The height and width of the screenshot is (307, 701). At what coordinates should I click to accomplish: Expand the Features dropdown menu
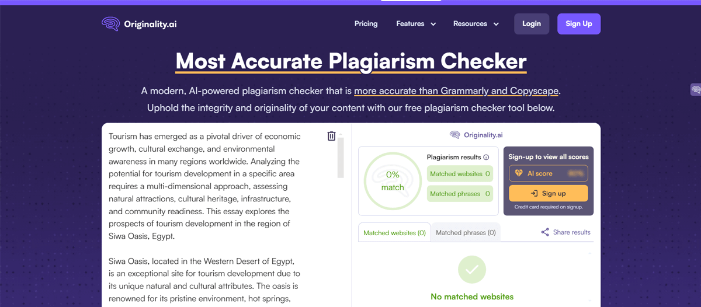pyautogui.click(x=416, y=24)
